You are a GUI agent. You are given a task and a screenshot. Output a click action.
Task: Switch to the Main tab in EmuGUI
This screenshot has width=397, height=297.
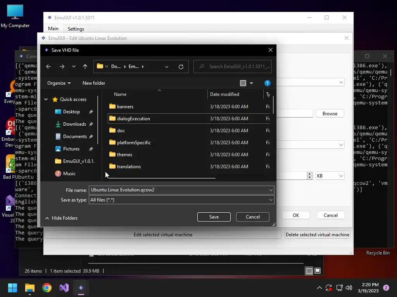53,29
